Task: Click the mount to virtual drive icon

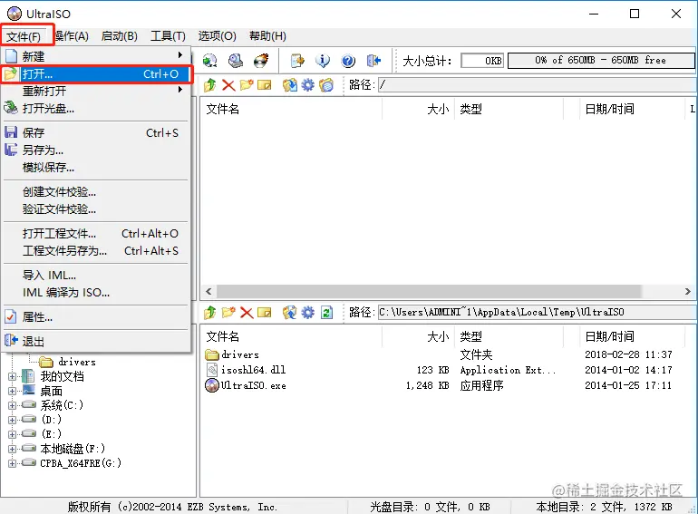Action: pyautogui.click(x=236, y=60)
